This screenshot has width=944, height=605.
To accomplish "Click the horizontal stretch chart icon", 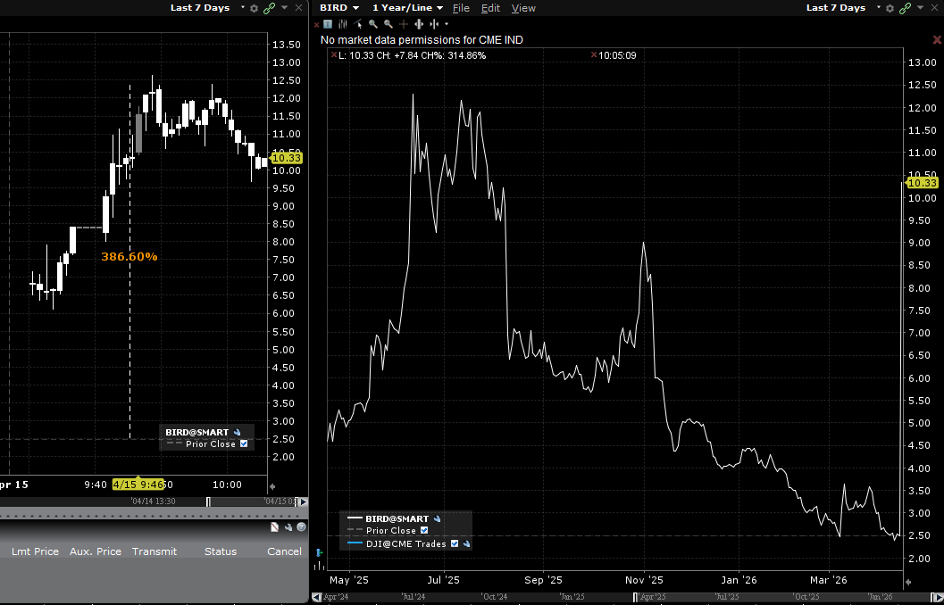I will coord(419,24).
